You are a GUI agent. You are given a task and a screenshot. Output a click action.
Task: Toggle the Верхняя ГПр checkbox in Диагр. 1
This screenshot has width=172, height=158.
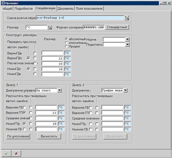pos(25,112)
